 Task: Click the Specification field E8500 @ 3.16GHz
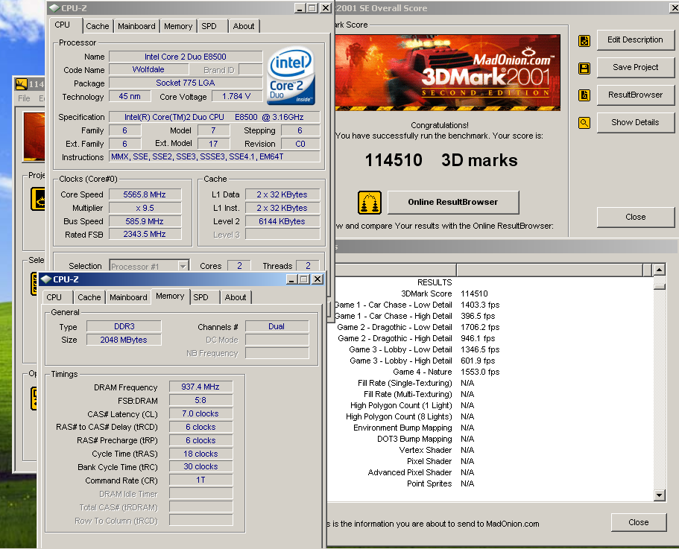(x=215, y=117)
